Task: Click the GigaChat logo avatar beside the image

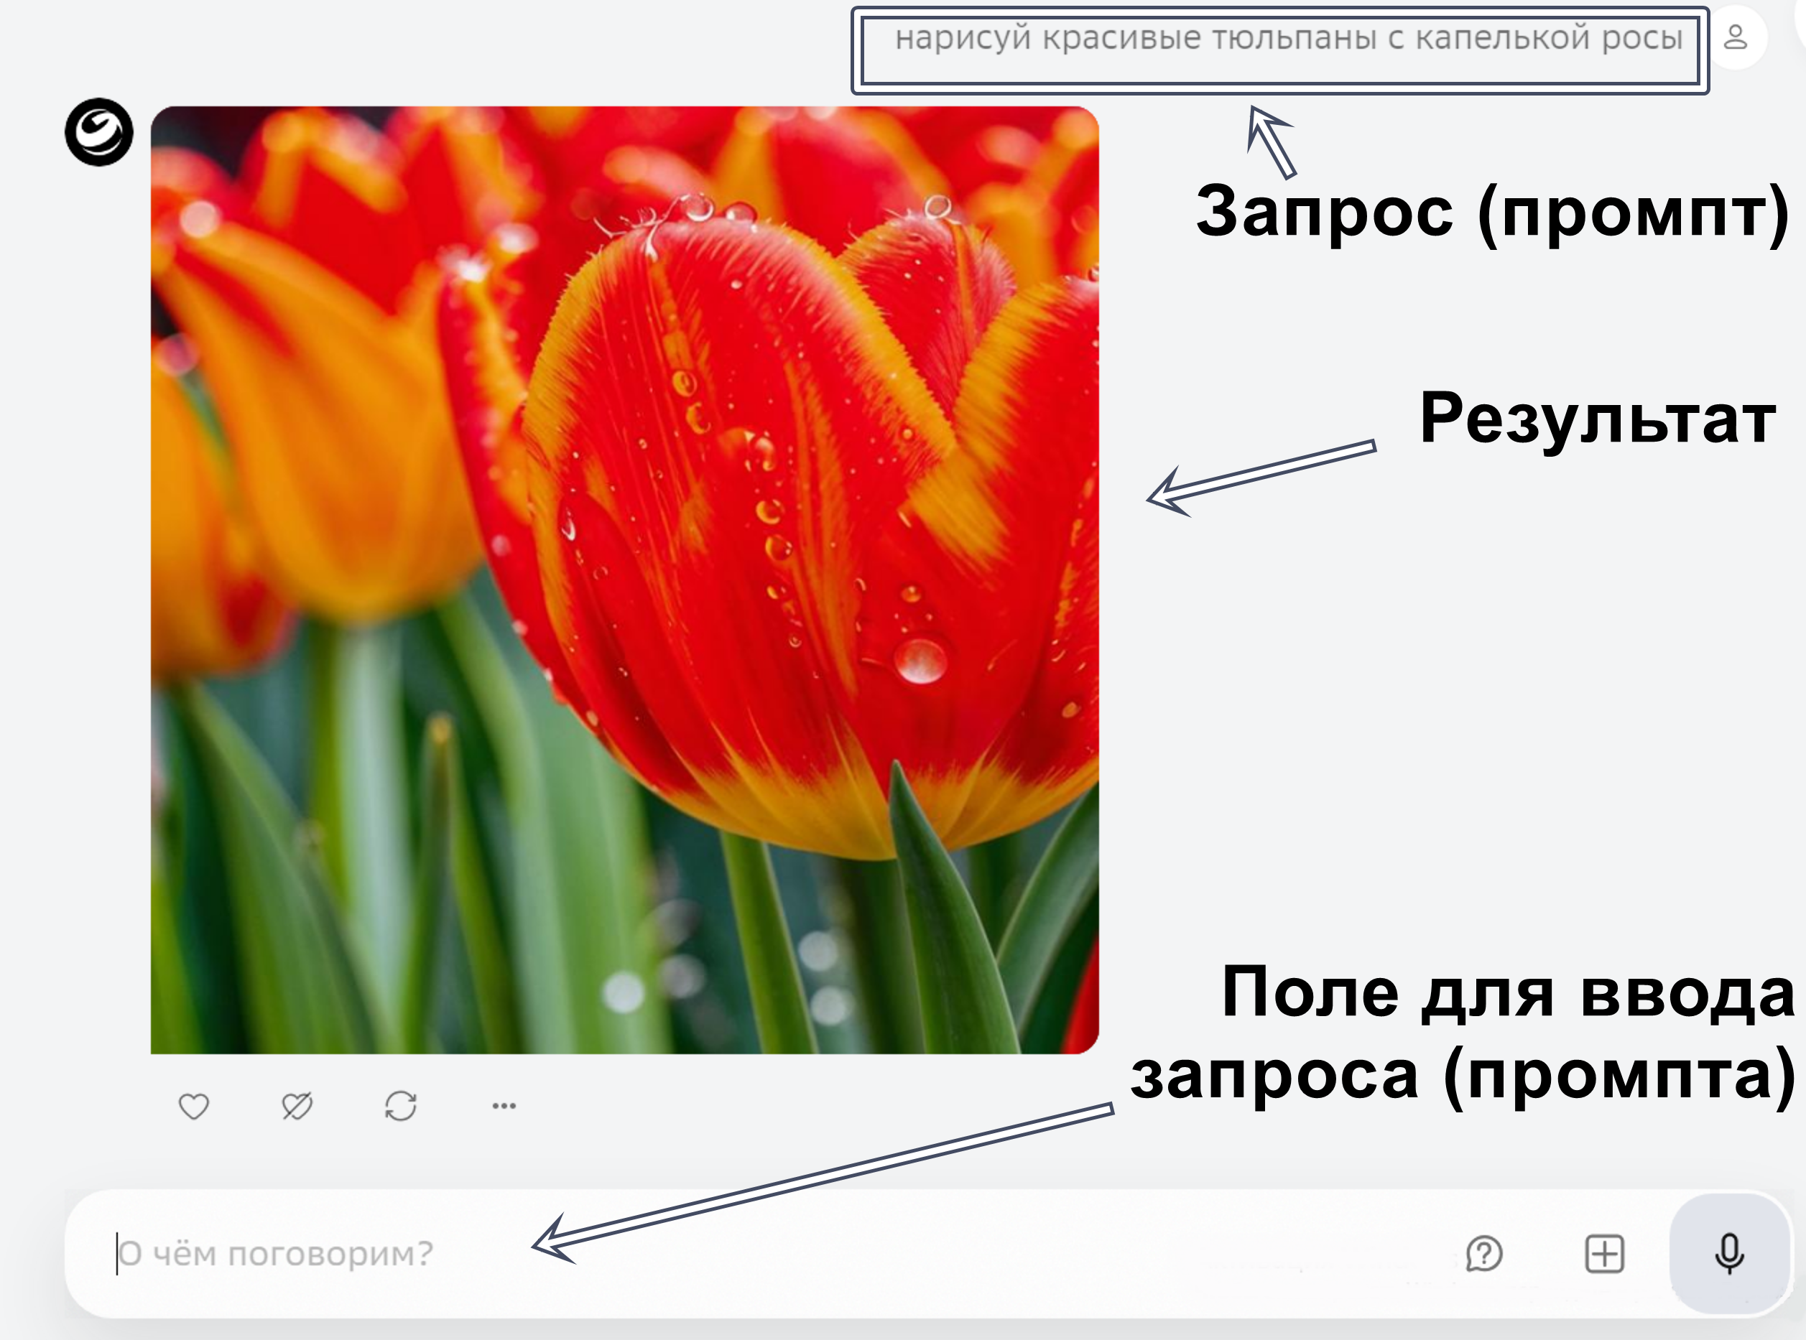Action: click(99, 132)
